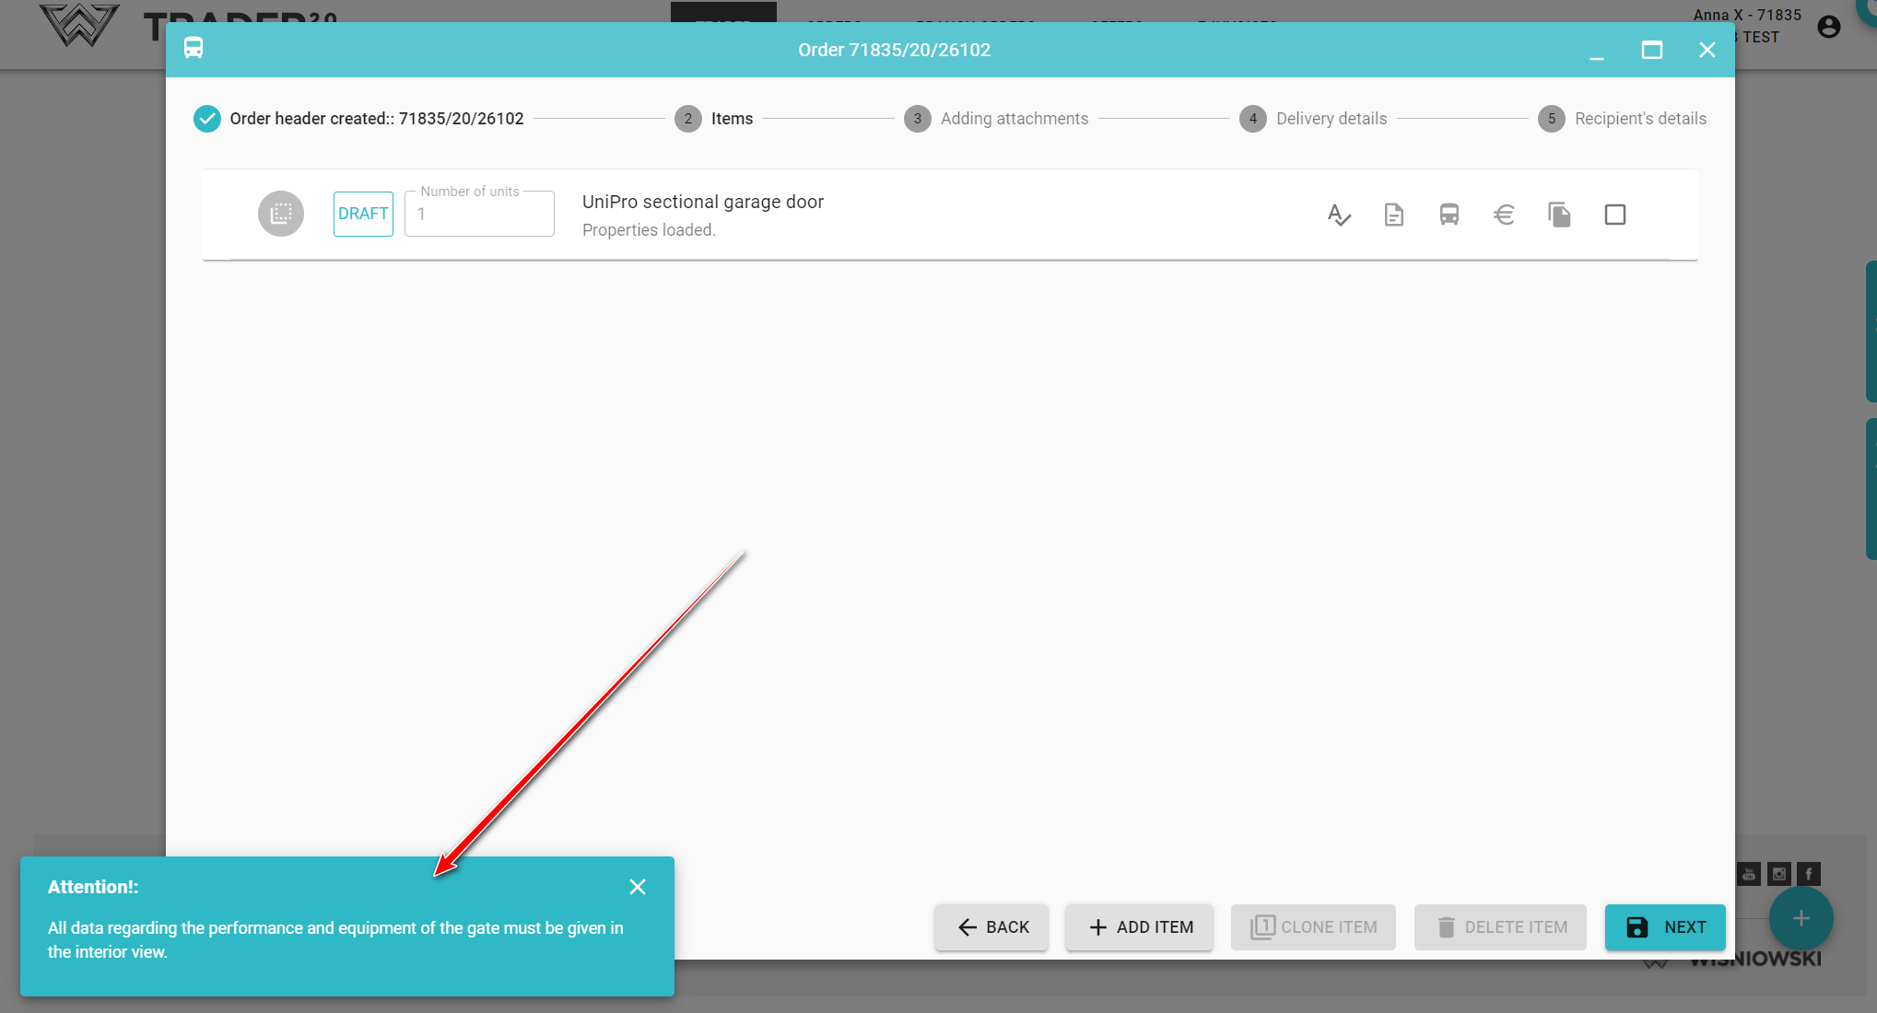
Task: Focus the Number of units field
Action: pyautogui.click(x=479, y=215)
